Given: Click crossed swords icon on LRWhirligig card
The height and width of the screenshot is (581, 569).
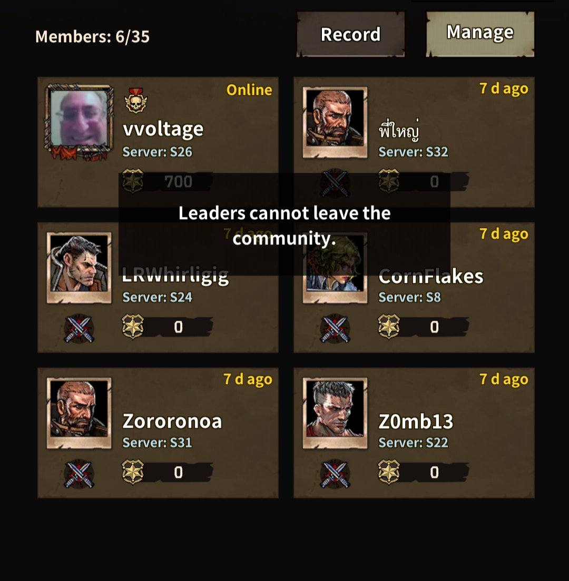Looking at the screenshot, I should [x=79, y=328].
